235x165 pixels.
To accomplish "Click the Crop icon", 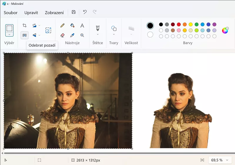I will point(25,26).
